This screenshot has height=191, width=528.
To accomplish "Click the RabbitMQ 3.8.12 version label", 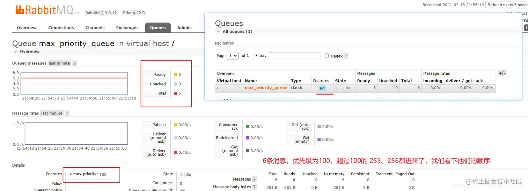I will click(x=102, y=13).
